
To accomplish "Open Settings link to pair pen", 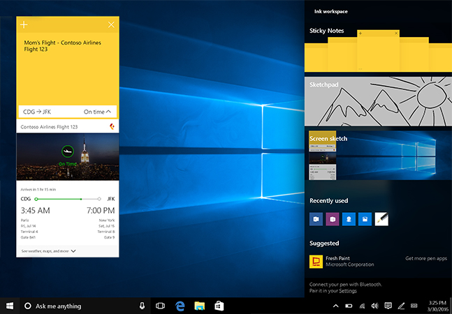I will point(348,291).
